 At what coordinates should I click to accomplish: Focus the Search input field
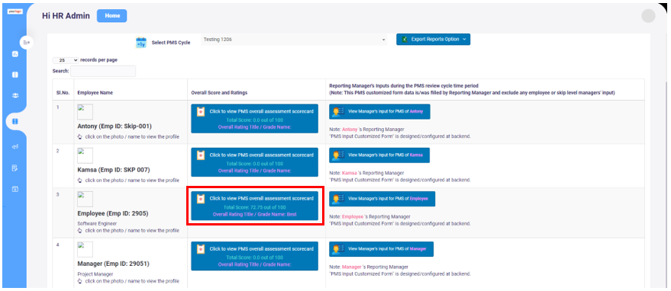point(103,71)
